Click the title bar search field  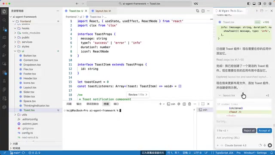[139, 3]
